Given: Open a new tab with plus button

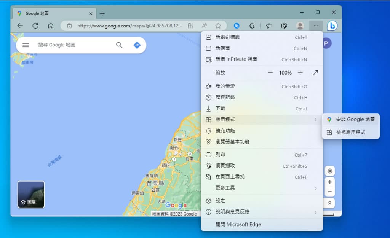Looking at the screenshot, I should click(102, 13).
